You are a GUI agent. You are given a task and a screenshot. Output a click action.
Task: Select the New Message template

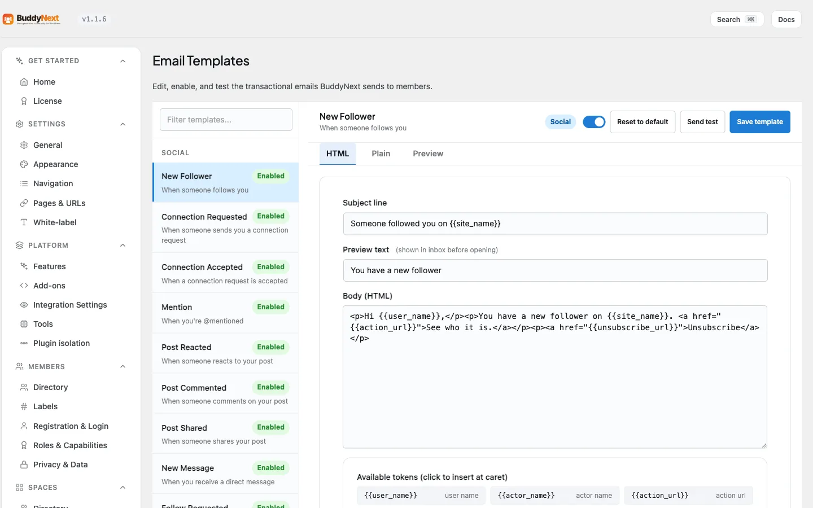[226, 474]
